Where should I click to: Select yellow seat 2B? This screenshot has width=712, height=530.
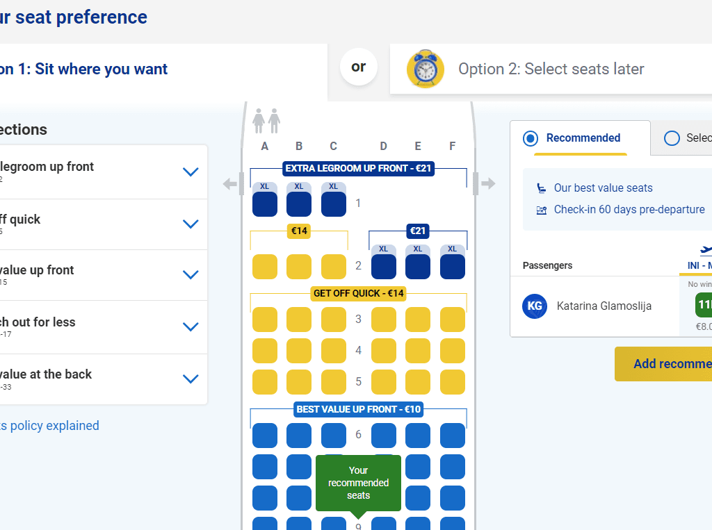click(x=299, y=267)
